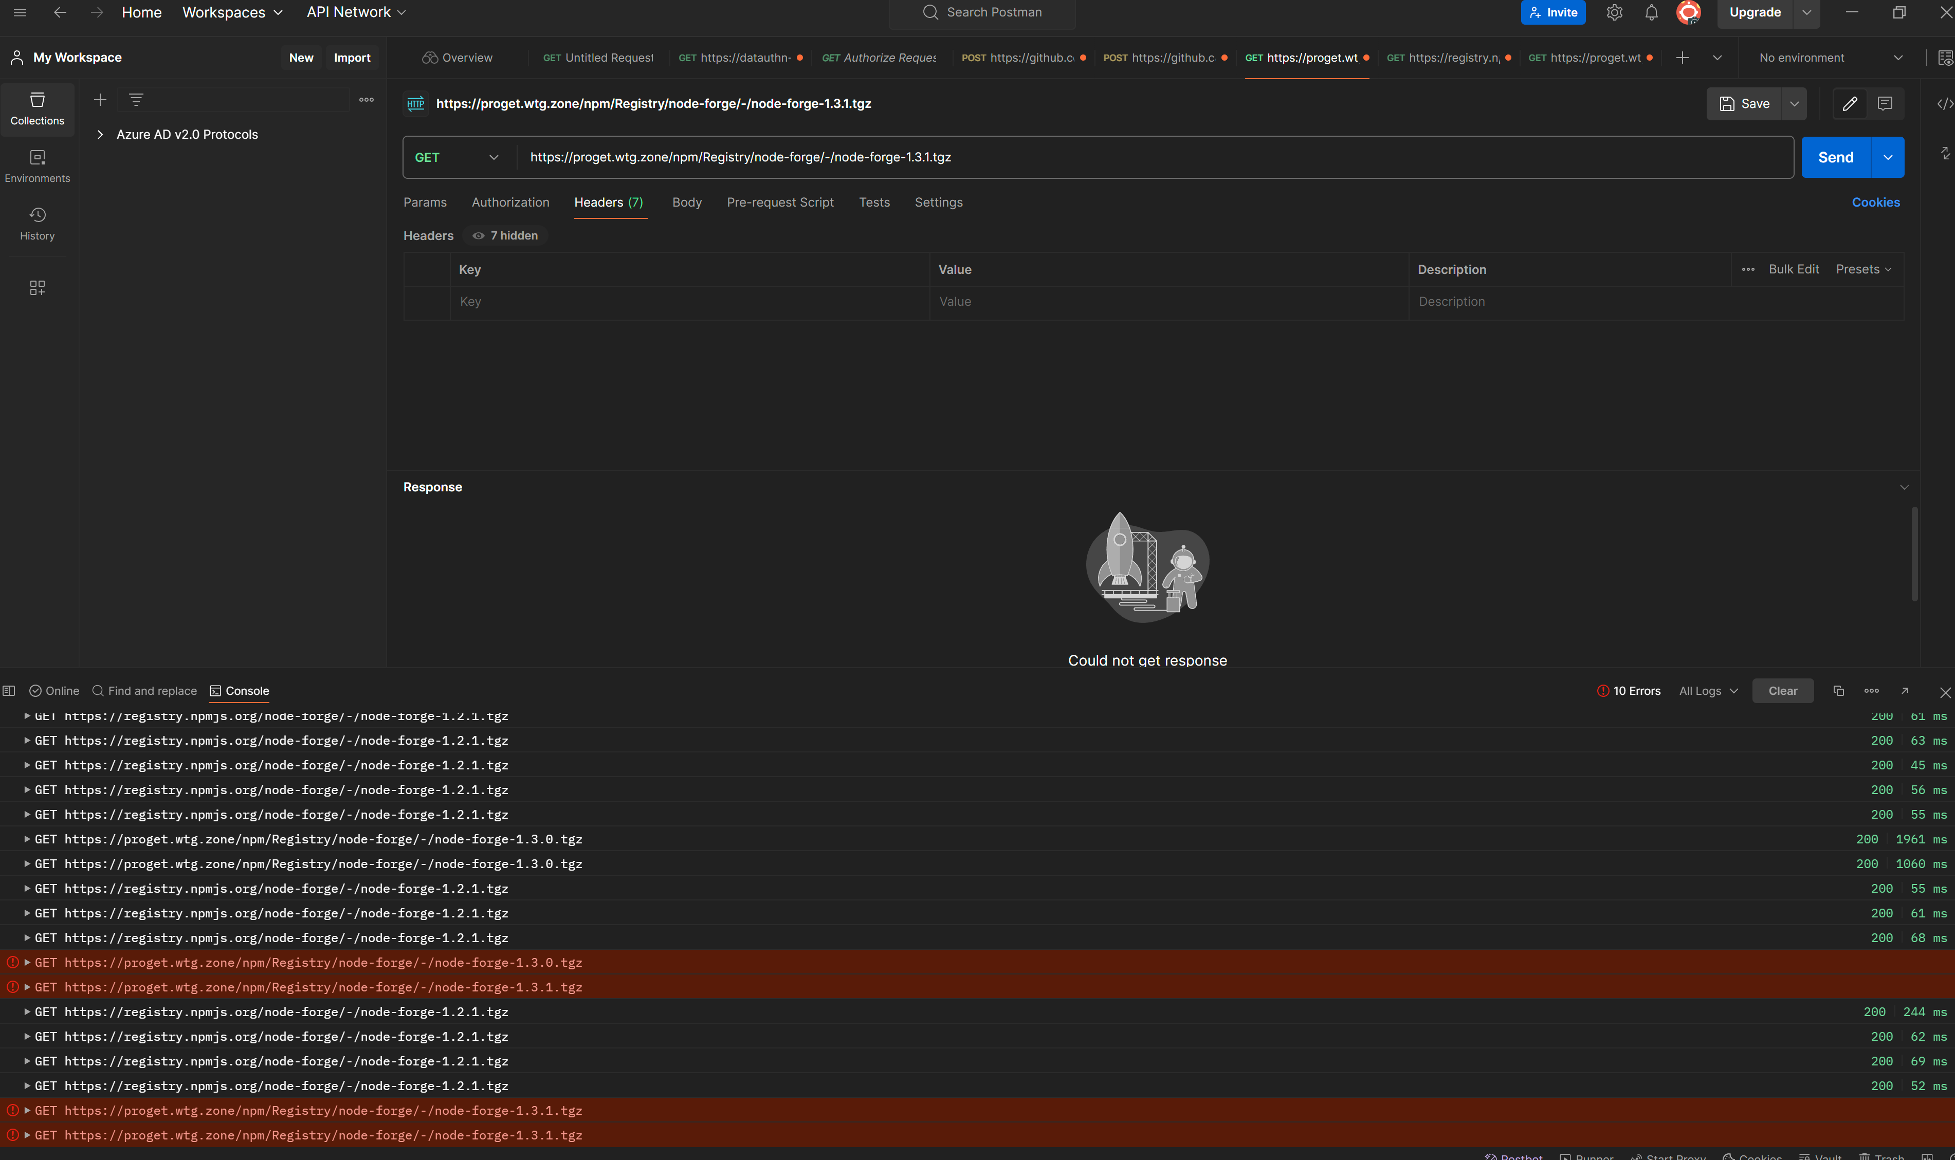Screen dimensions: 1955x1160
Task: Open the notifications bell
Action: [x=1651, y=12]
